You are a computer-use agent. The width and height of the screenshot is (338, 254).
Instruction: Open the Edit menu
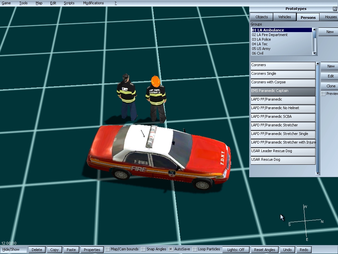(53, 3)
